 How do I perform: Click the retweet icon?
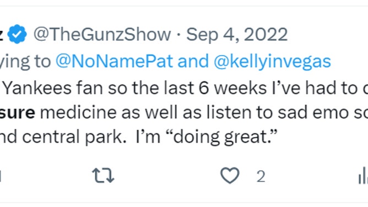point(103,176)
